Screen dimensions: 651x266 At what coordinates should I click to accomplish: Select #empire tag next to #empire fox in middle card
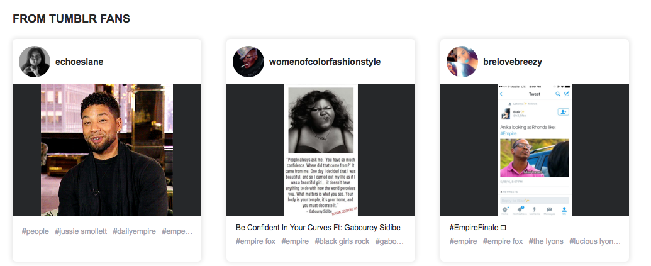pos(295,241)
